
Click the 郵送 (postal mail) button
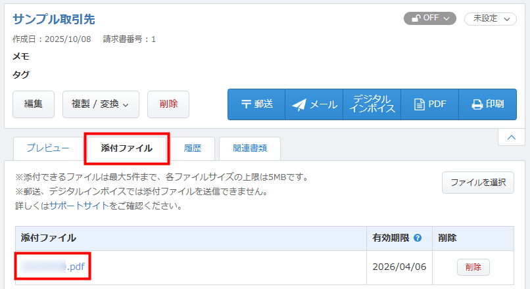click(x=256, y=104)
